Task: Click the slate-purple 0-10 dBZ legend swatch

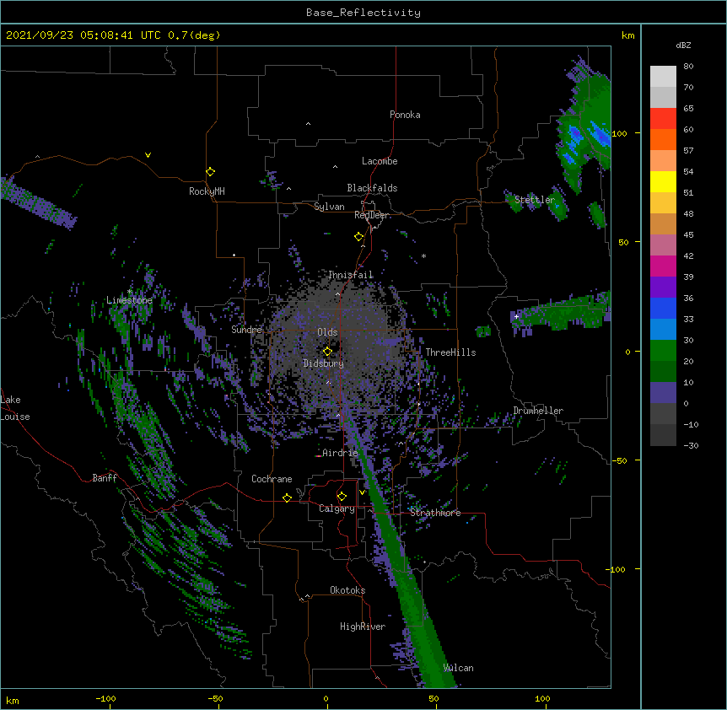Action: 663,393
